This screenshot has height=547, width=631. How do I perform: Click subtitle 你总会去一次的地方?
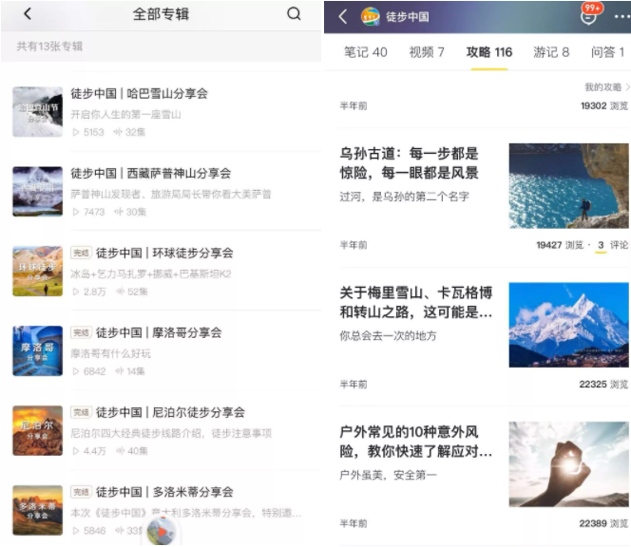pos(388,335)
